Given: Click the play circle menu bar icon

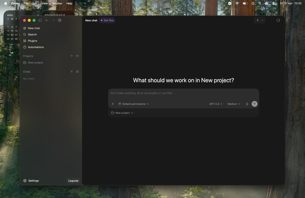Looking at the screenshot, I should (253, 3).
